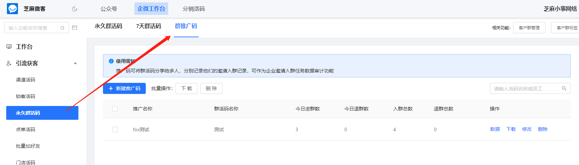Switch to 7天群活码 sub tab
579x165 pixels.
[149, 26]
